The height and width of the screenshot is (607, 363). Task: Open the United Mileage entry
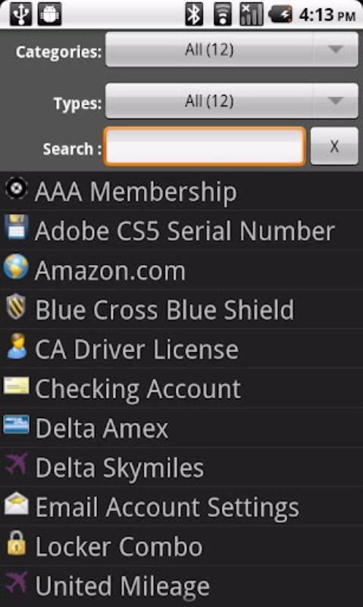181,586
